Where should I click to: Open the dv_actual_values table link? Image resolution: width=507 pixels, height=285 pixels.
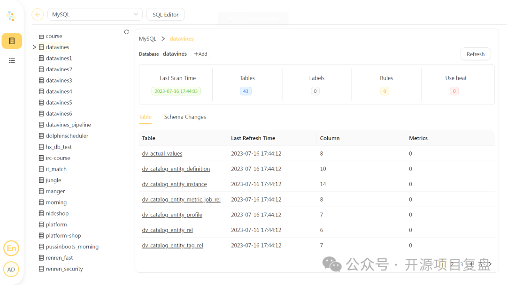(162, 154)
